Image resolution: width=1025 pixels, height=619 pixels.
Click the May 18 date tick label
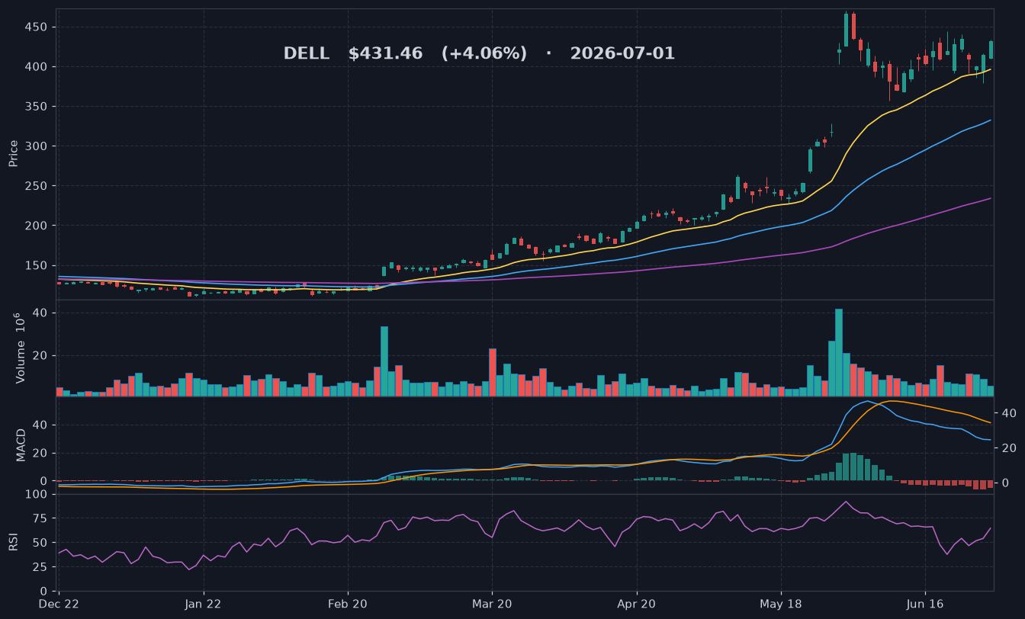[781, 604]
